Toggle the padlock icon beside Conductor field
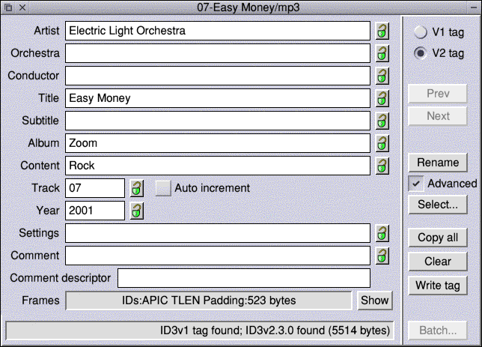482x347 pixels. (x=382, y=76)
